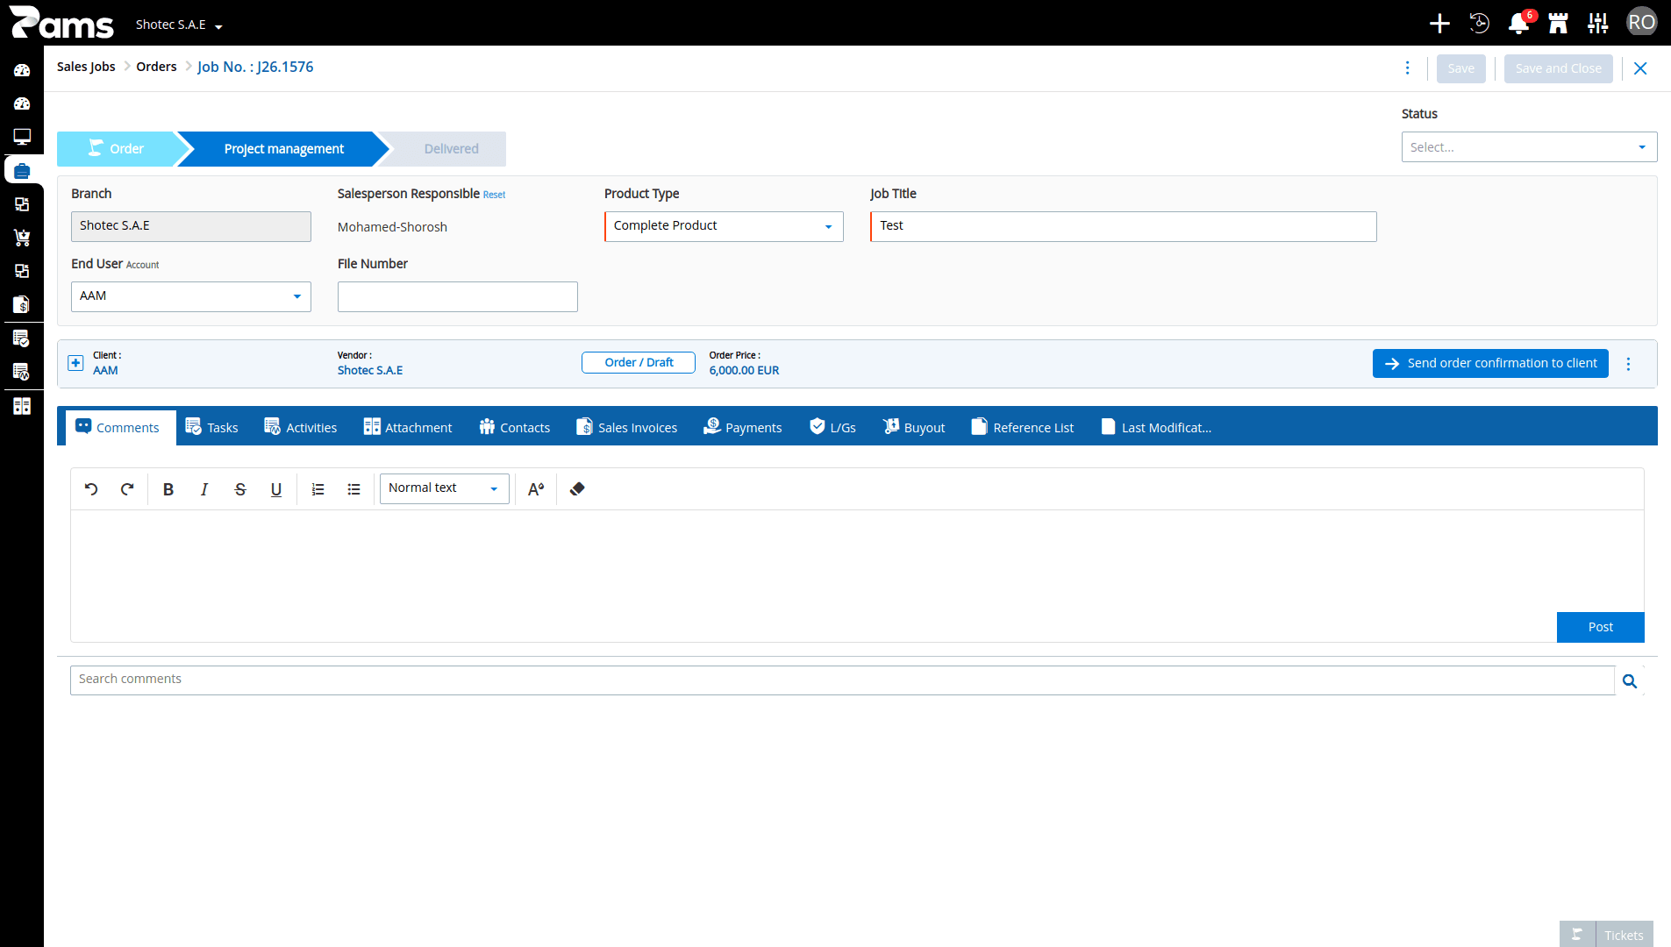Image resolution: width=1671 pixels, height=947 pixels.
Task: Switch to Last Modification tab
Action: [1156, 428]
